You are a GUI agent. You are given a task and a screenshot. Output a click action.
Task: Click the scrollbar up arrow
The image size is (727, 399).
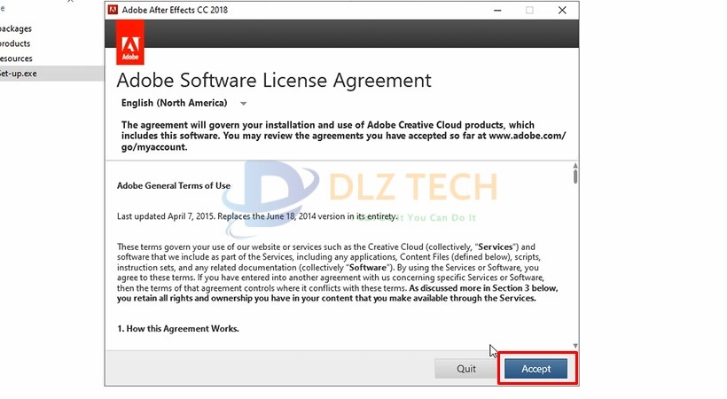click(575, 167)
